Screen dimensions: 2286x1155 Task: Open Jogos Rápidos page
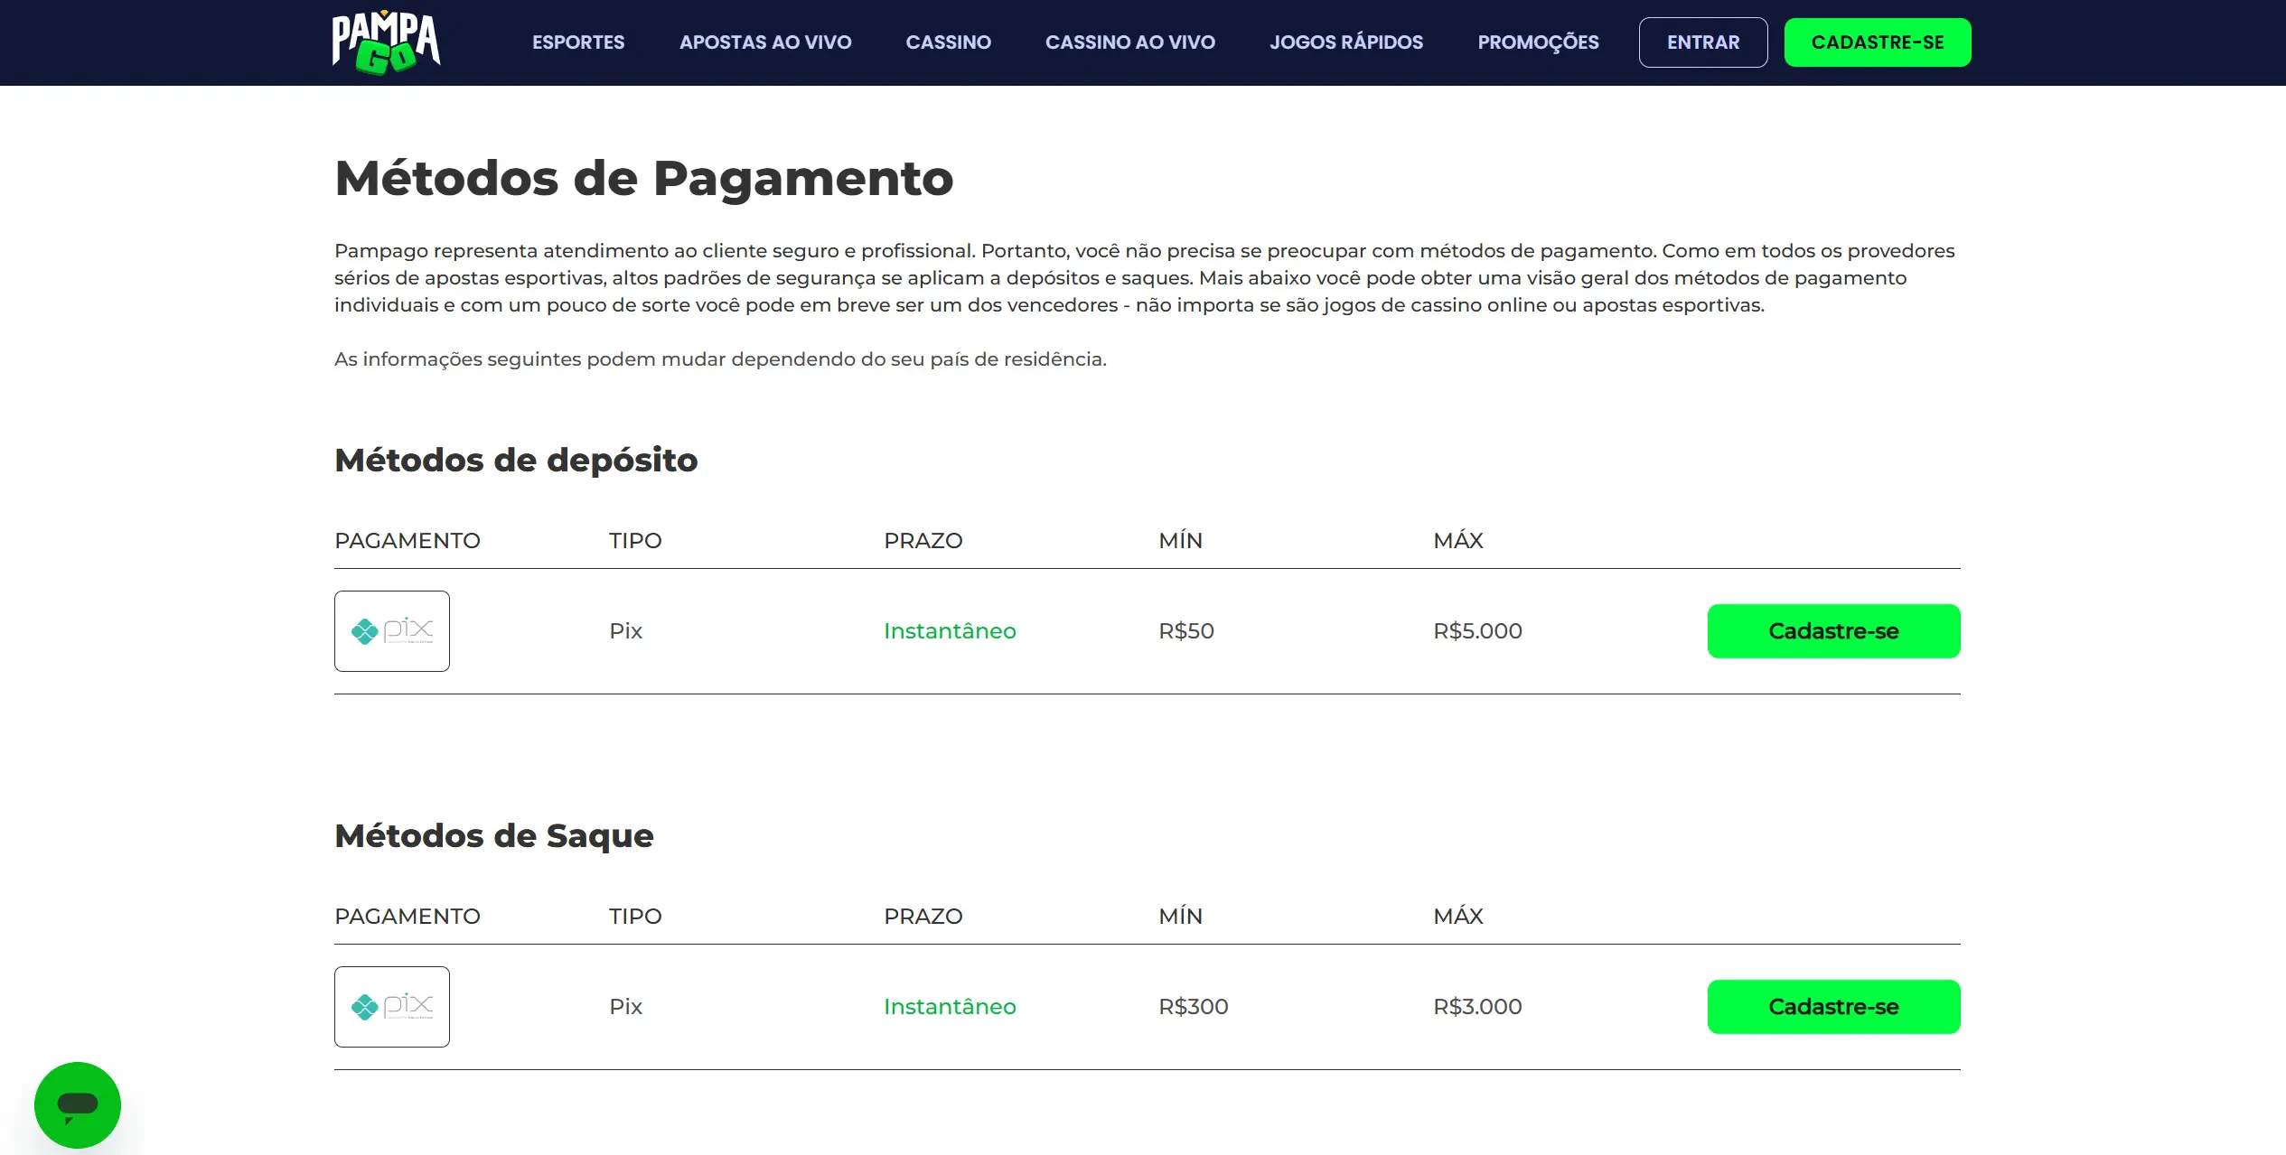1345,42
